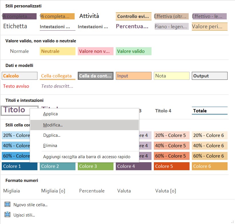
Task: Select the Neutrale cell style
Action: (57, 51)
